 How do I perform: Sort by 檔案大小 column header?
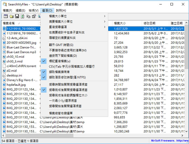127,23
